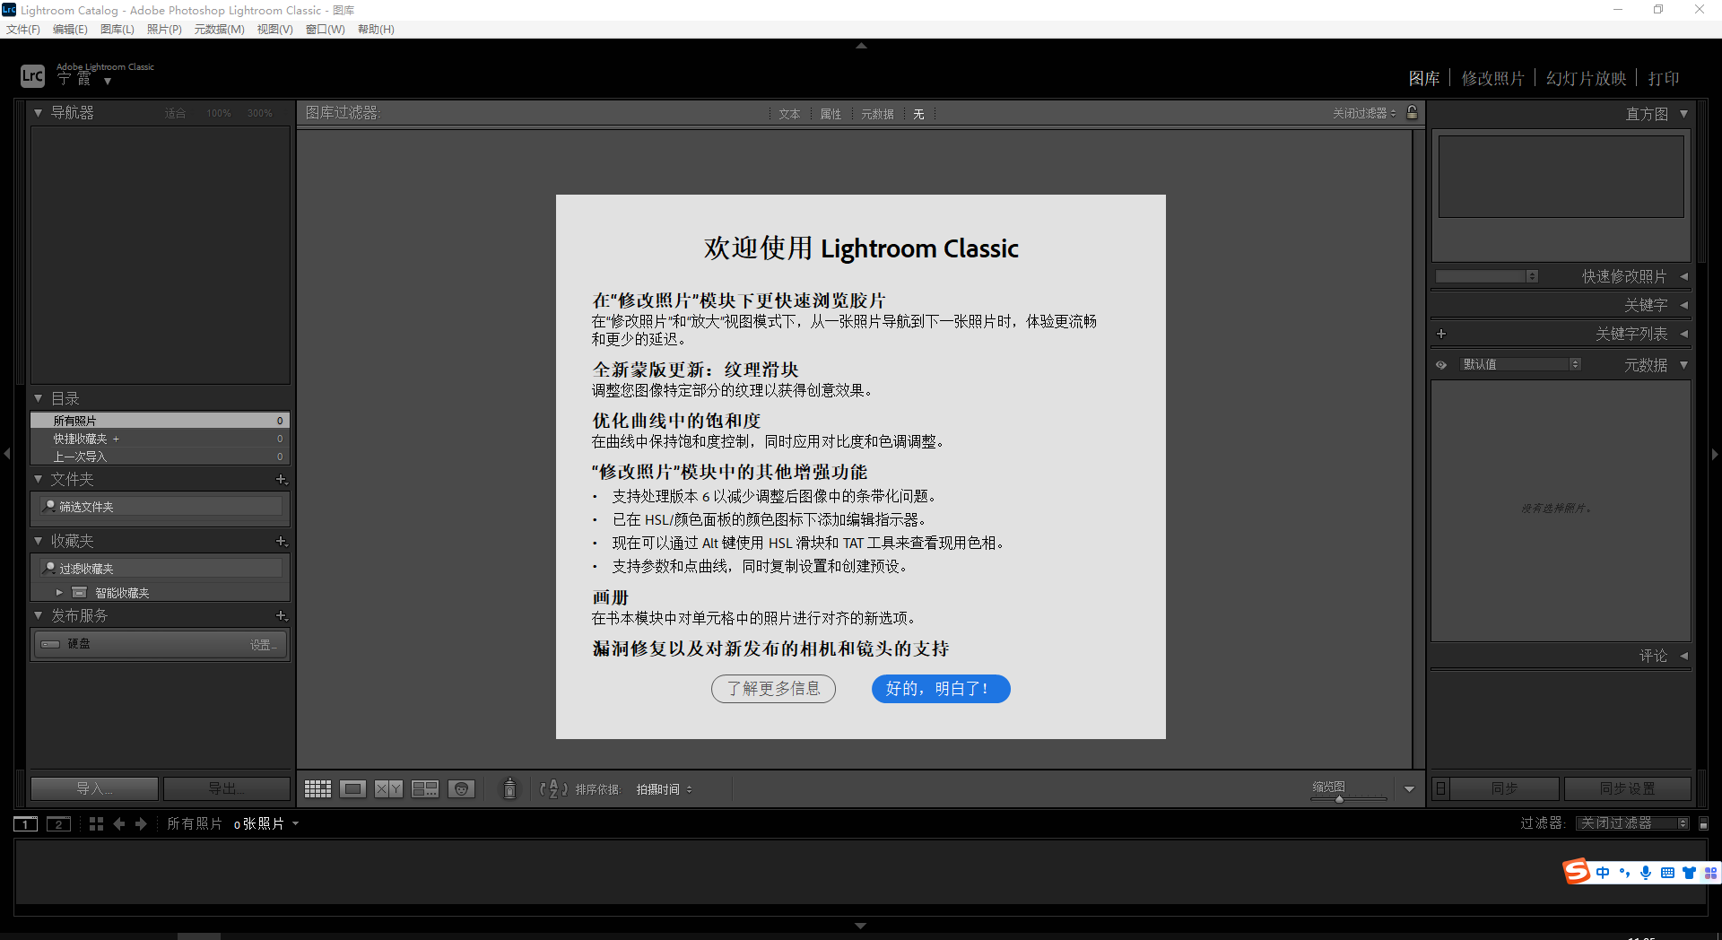Click 导入... button

94,788
